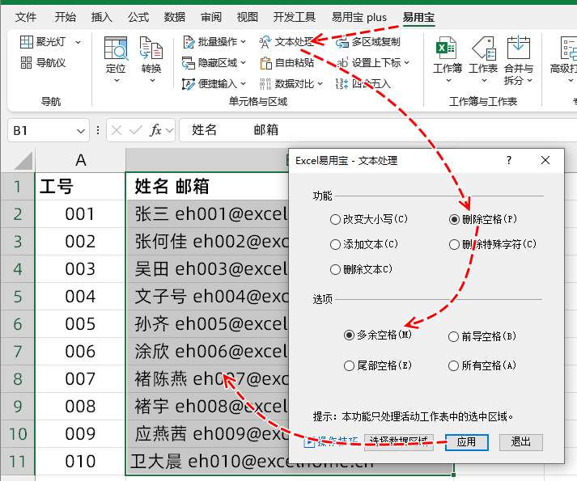Click the 转换 convert icon

(x=151, y=49)
